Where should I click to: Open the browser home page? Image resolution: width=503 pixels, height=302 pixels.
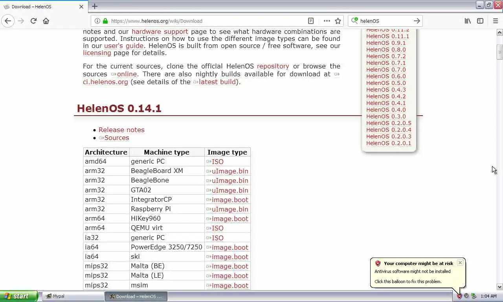[46, 21]
